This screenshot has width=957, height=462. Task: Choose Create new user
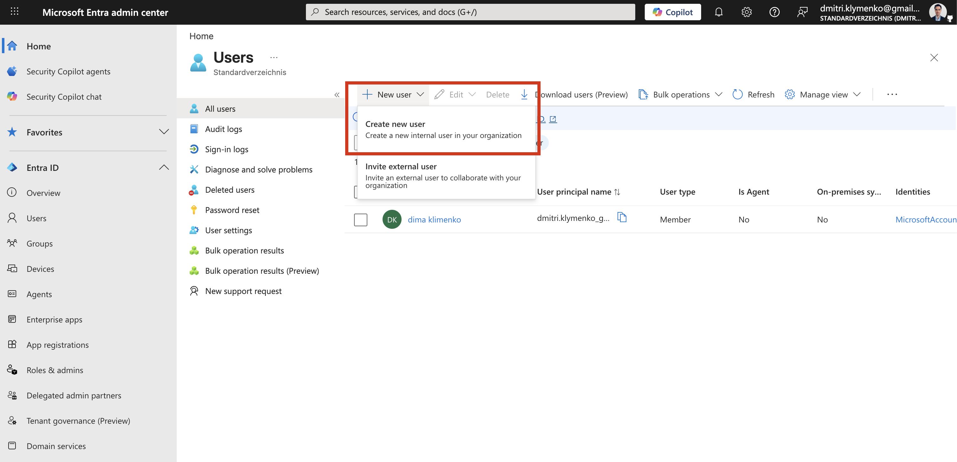coord(446,129)
